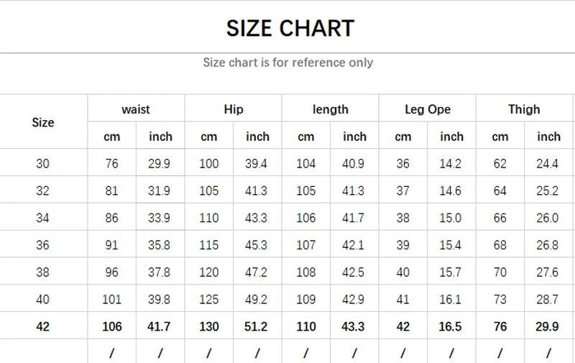This screenshot has width=575, height=363.
Task: Select bold leg opening value 16.5
Action: [x=451, y=327]
